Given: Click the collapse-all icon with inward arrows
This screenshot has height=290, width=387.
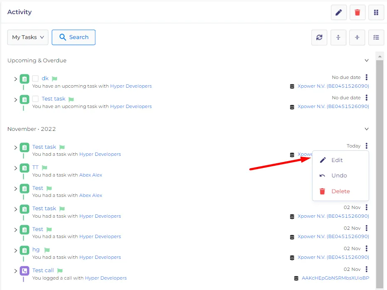Looking at the screenshot, I should click(x=357, y=37).
